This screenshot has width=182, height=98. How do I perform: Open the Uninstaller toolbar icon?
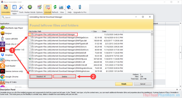tap(6, 9)
